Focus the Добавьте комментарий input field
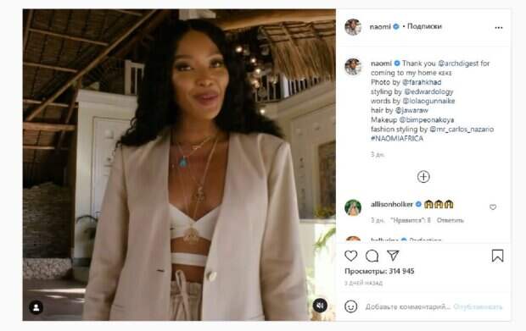 (x=407, y=306)
